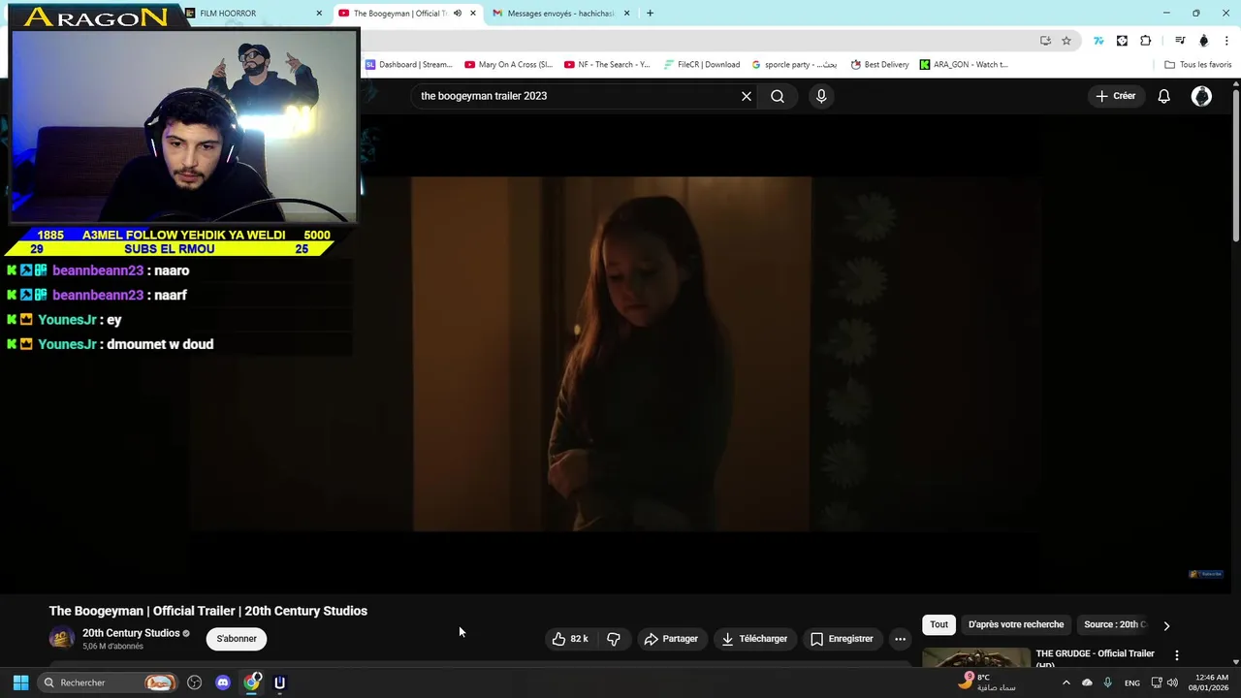Click the taskbar Rechercher search box

tap(107, 682)
